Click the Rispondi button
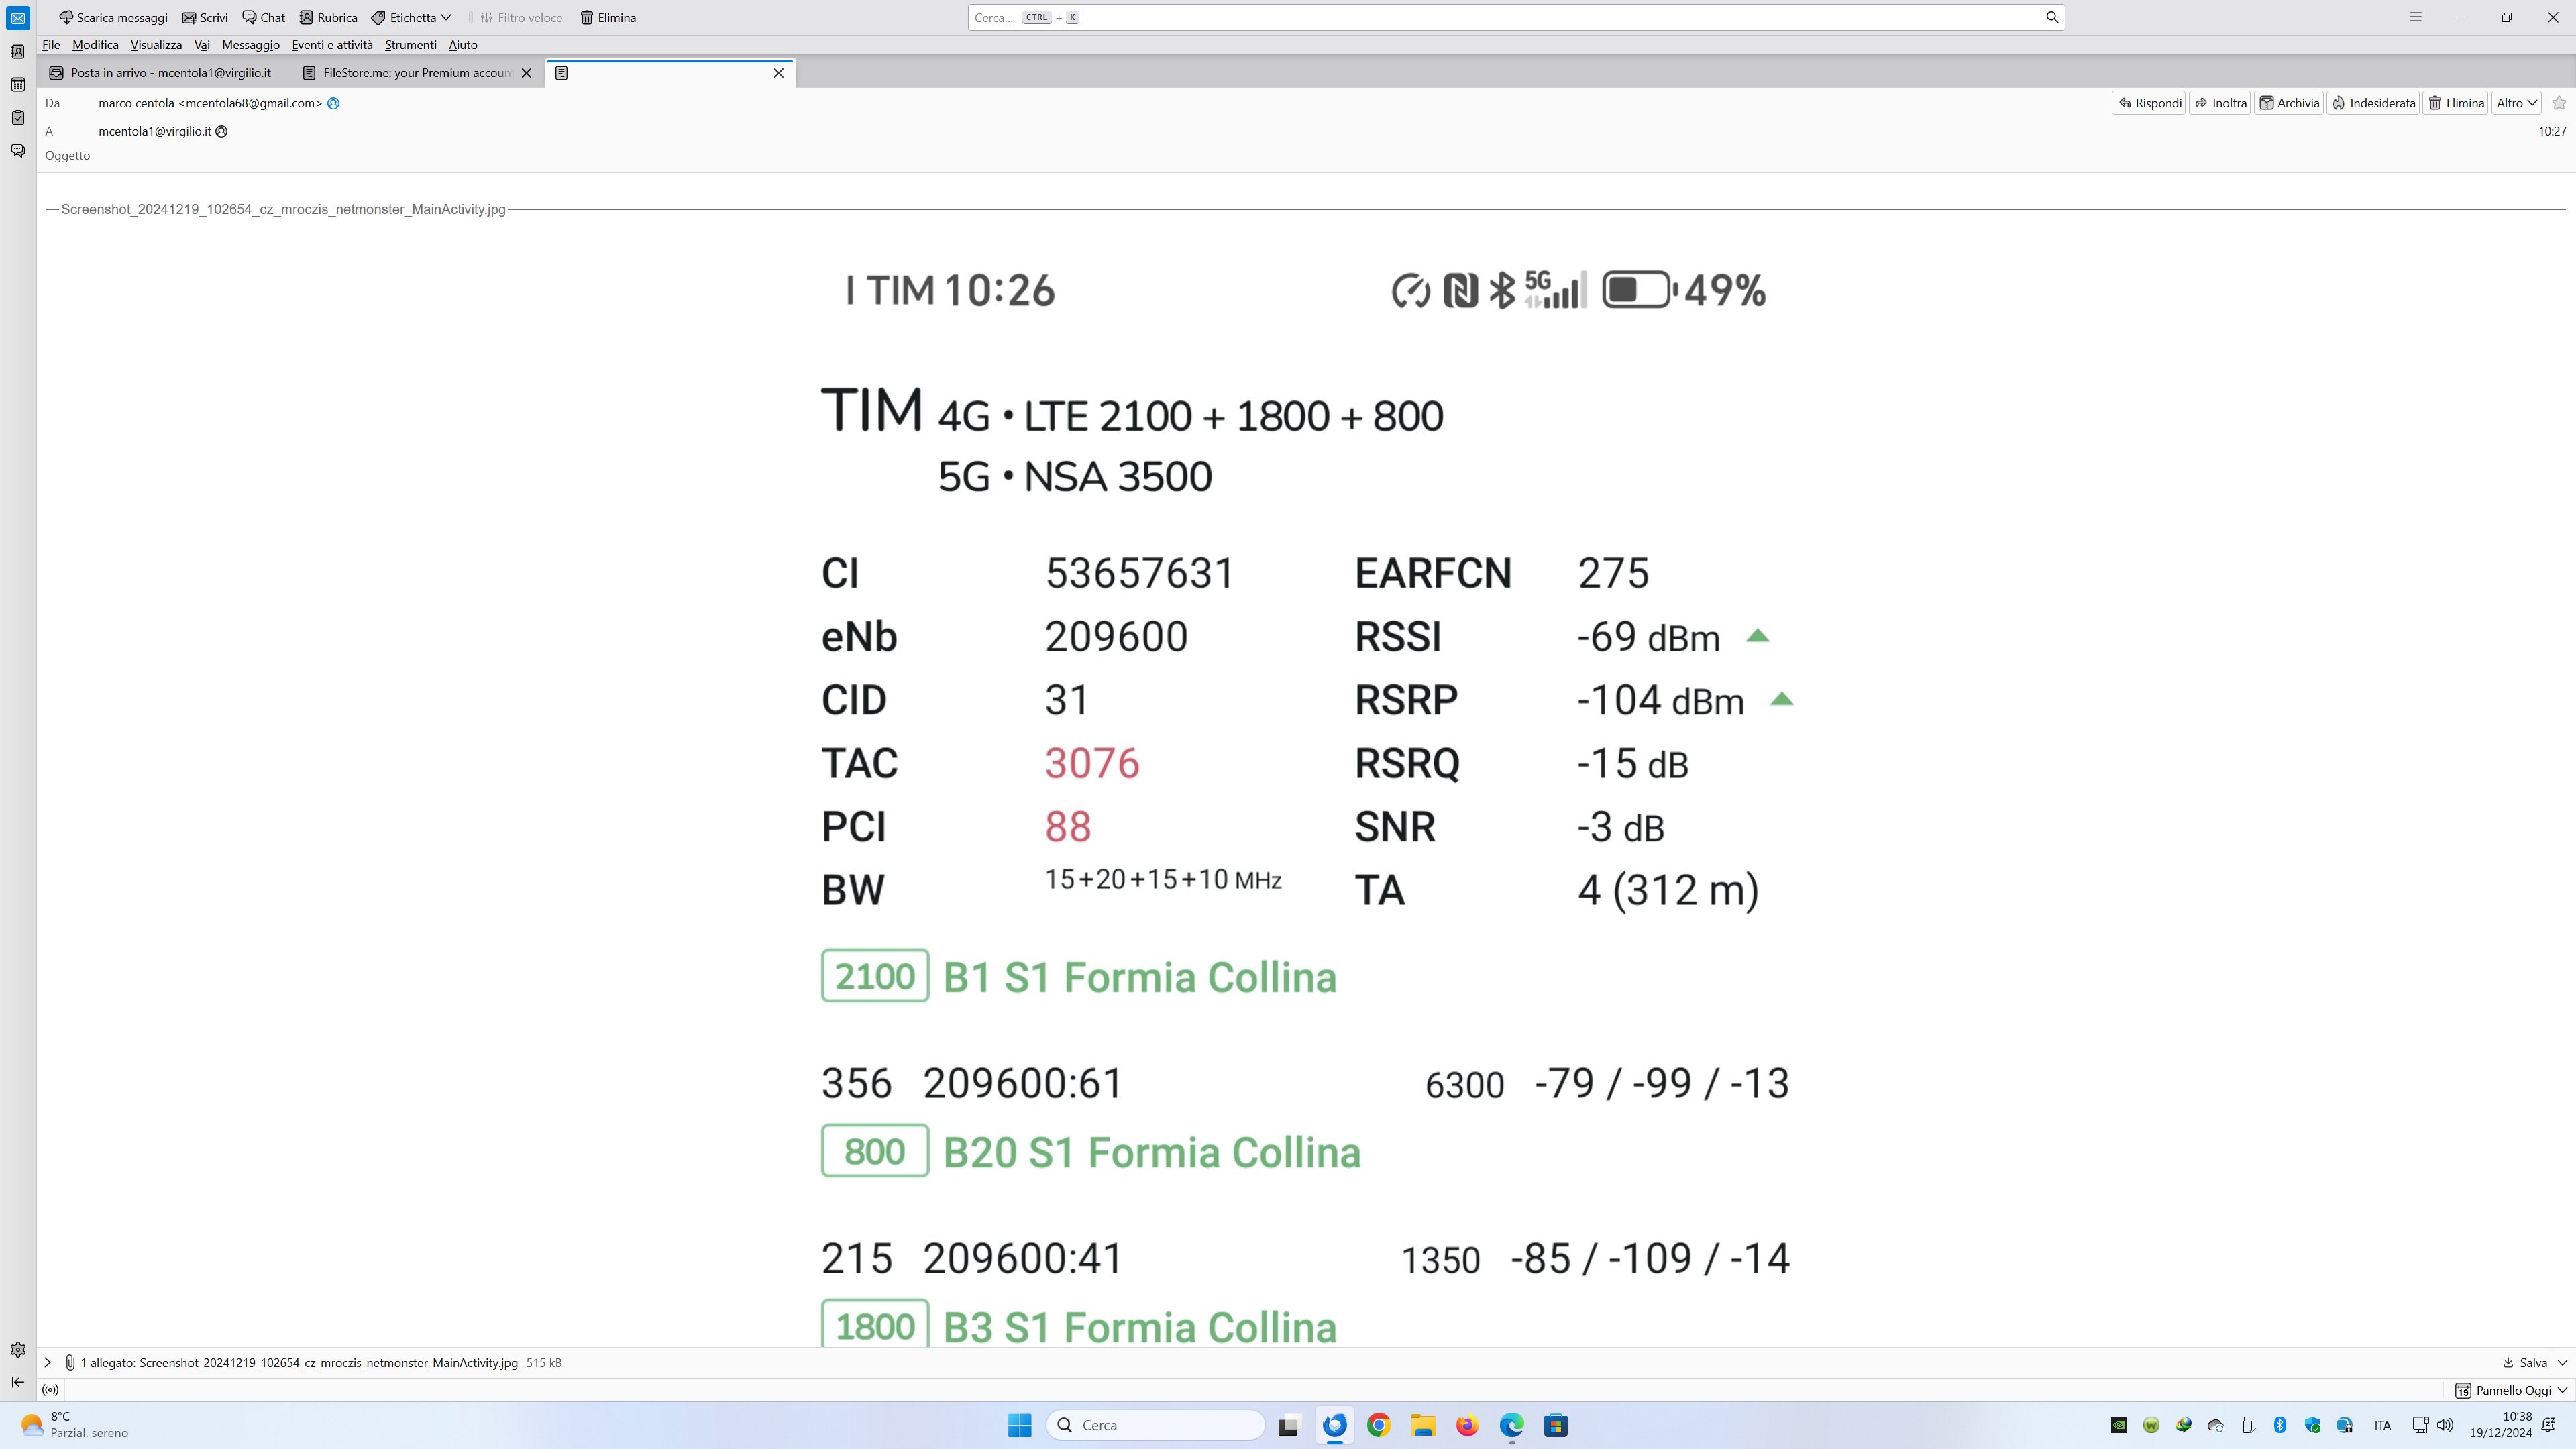The height and width of the screenshot is (1449, 2576). click(2149, 103)
